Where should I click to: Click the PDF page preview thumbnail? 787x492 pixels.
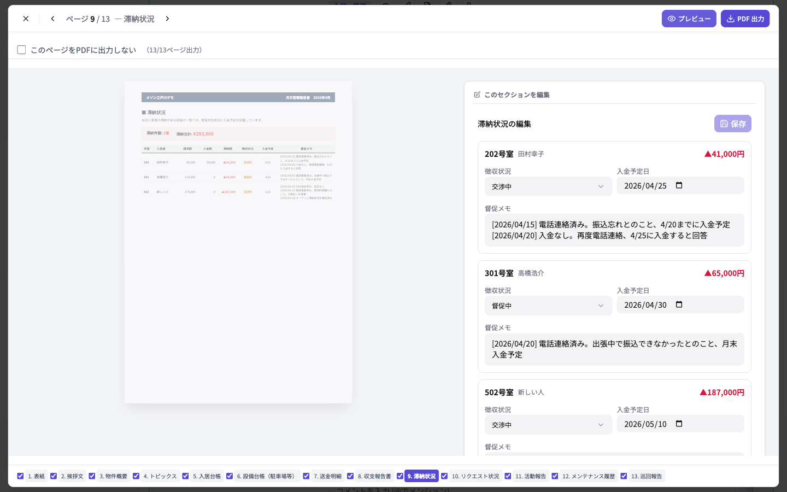(238, 242)
